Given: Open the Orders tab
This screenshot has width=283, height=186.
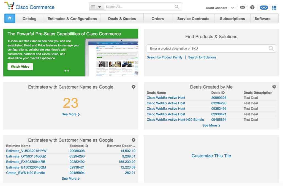Looking at the screenshot, I should pyautogui.click(x=157, y=19).
